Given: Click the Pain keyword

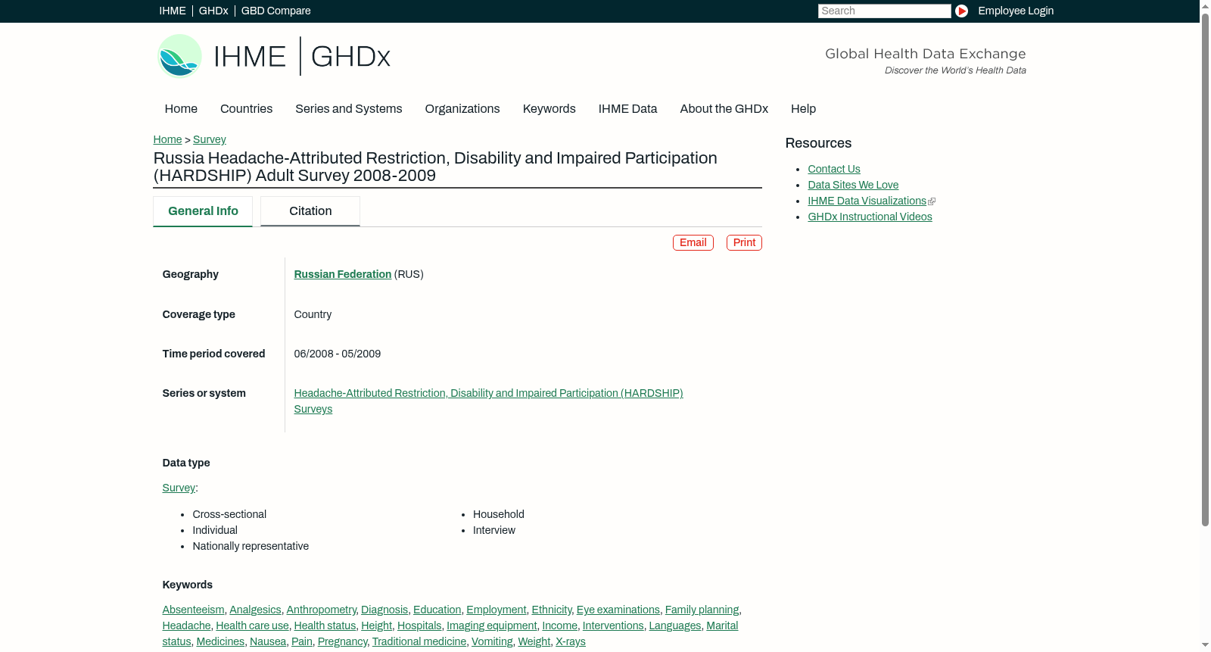Looking at the screenshot, I should (302, 642).
